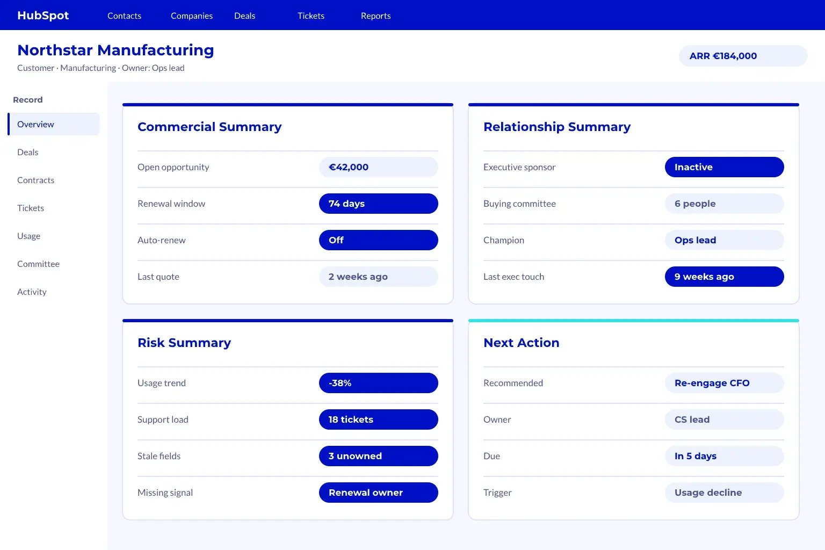825x550 pixels.
Task: Click the Due label in Next Action
Action: pos(491,456)
